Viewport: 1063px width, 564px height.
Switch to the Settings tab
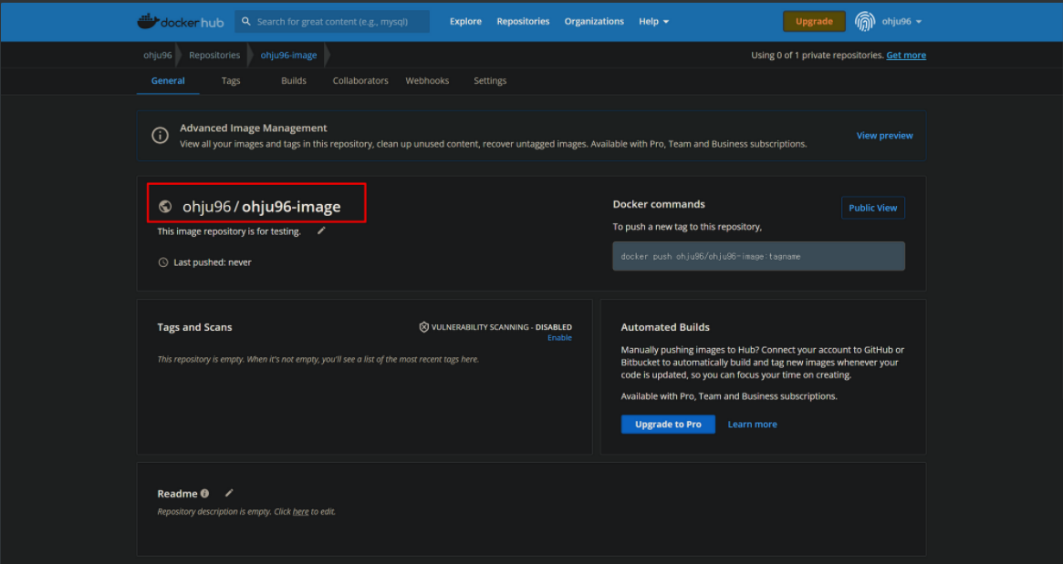tap(490, 80)
